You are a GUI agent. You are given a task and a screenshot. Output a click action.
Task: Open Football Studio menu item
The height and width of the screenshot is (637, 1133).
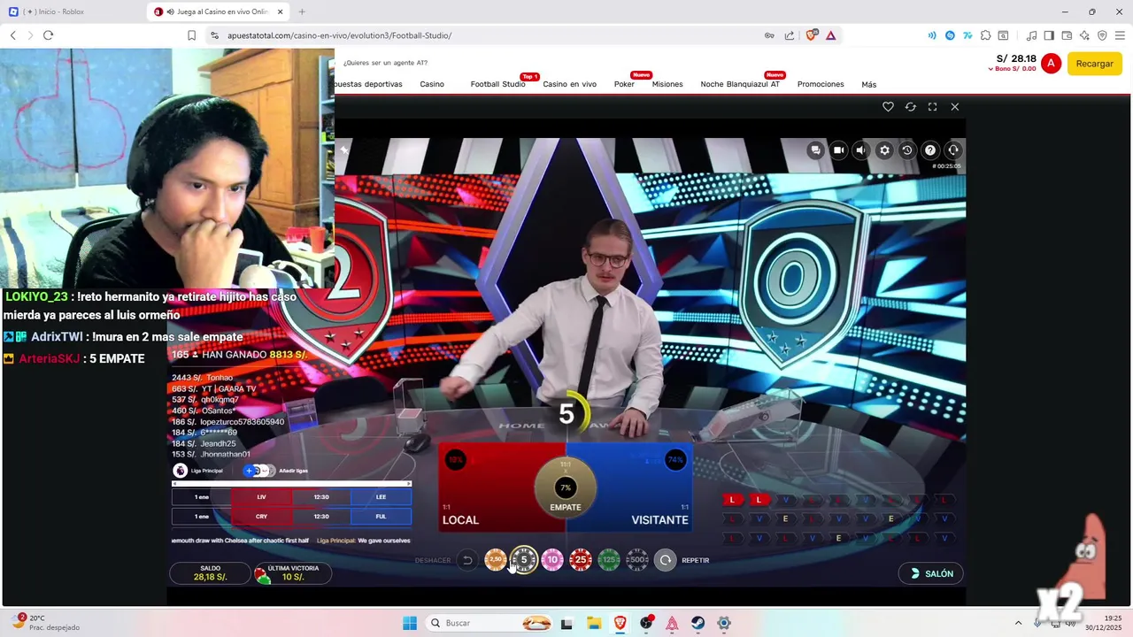497,84
